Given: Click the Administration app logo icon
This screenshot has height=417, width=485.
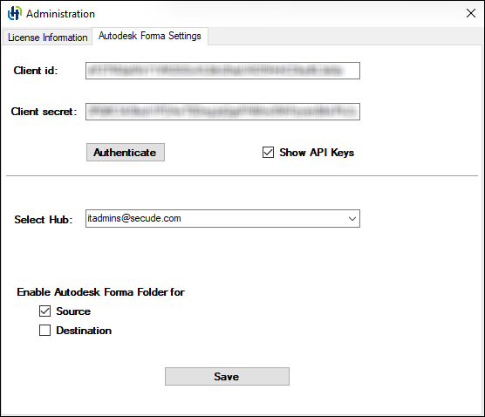Looking at the screenshot, I should [x=15, y=14].
